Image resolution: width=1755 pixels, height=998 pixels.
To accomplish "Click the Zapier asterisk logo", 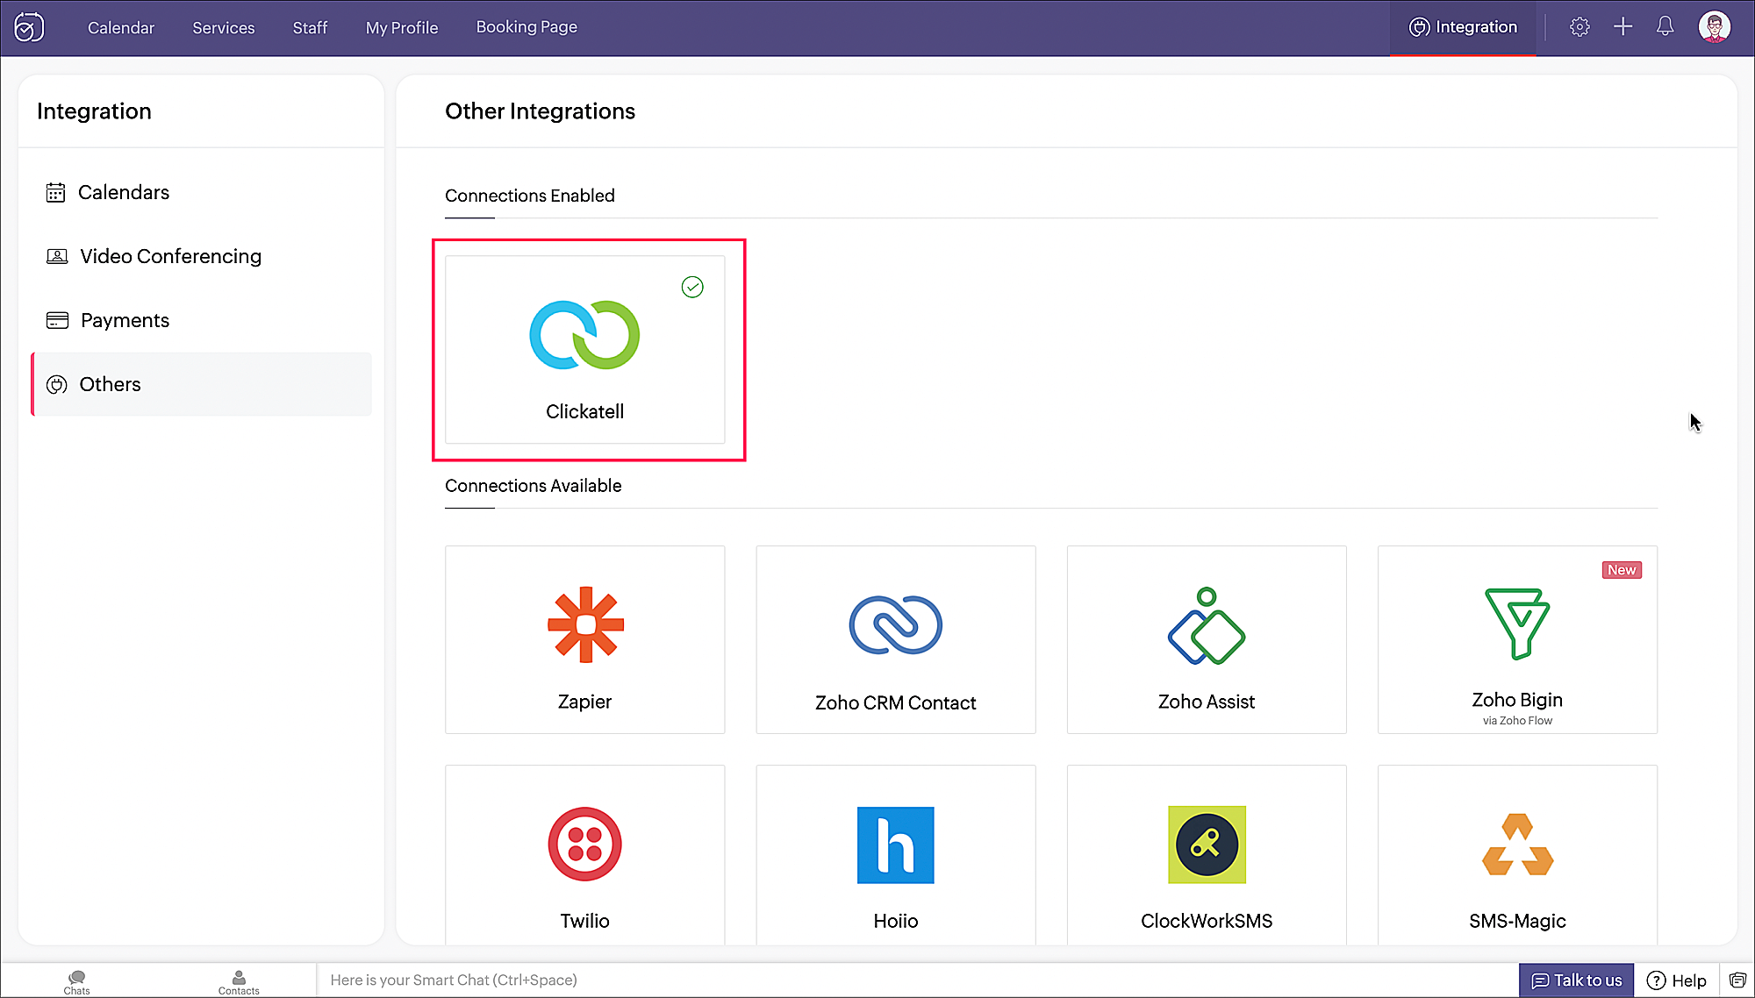I will click(585, 624).
